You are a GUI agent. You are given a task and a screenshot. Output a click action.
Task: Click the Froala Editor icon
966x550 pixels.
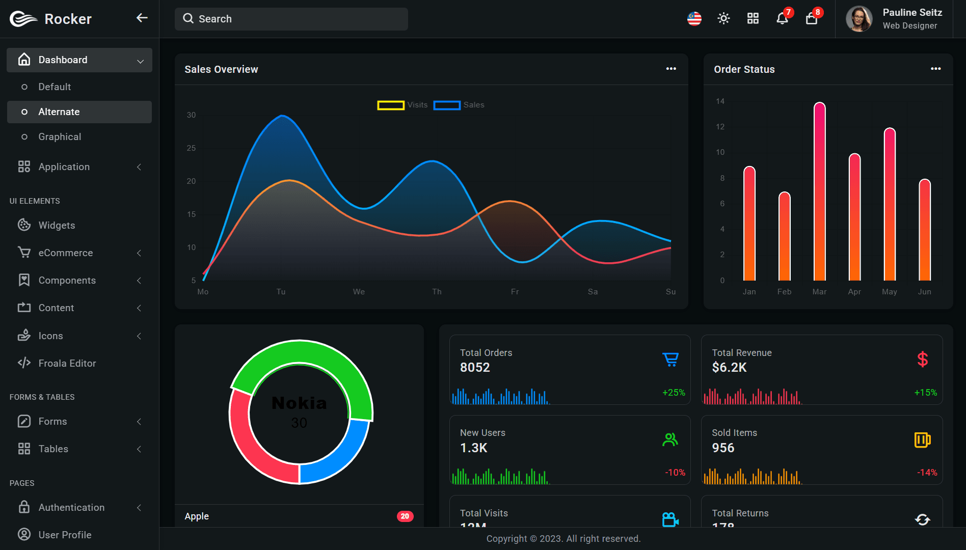coord(24,363)
